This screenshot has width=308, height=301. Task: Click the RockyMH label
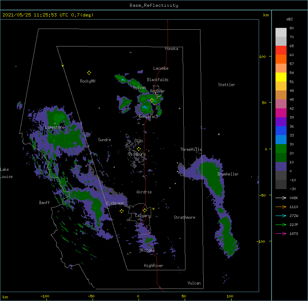[88, 81]
